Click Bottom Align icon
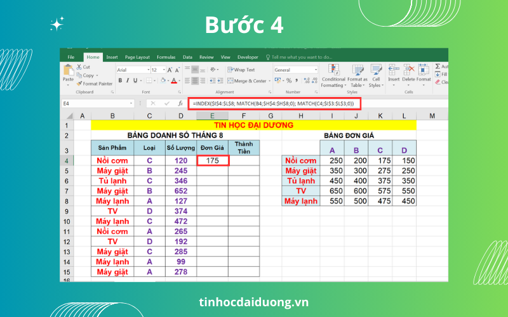Viewport: 508px width, 317px height. click(x=203, y=70)
